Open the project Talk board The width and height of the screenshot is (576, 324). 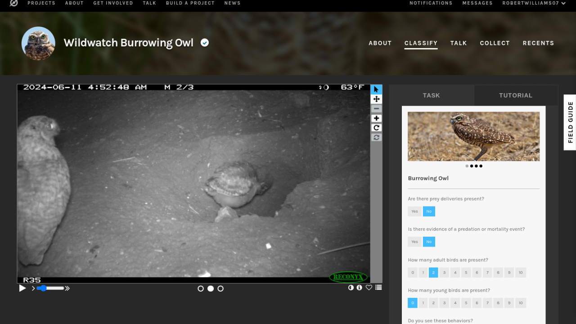click(459, 43)
